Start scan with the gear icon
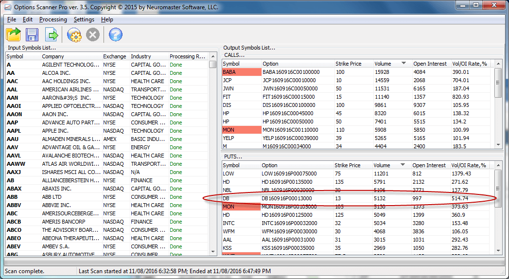 pyautogui.click(x=74, y=35)
